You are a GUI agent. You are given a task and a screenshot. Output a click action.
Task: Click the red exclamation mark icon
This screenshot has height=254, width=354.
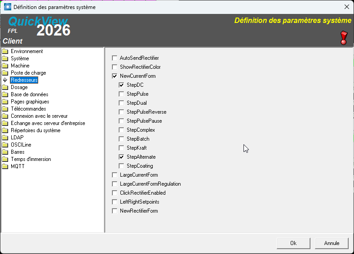click(x=344, y=38)
